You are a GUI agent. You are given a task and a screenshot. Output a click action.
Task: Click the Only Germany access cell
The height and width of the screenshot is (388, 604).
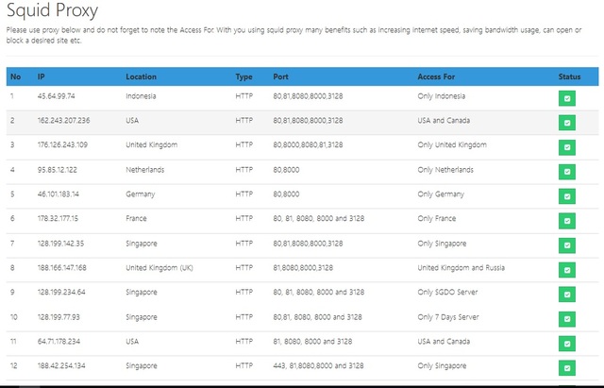coord(441,194)
